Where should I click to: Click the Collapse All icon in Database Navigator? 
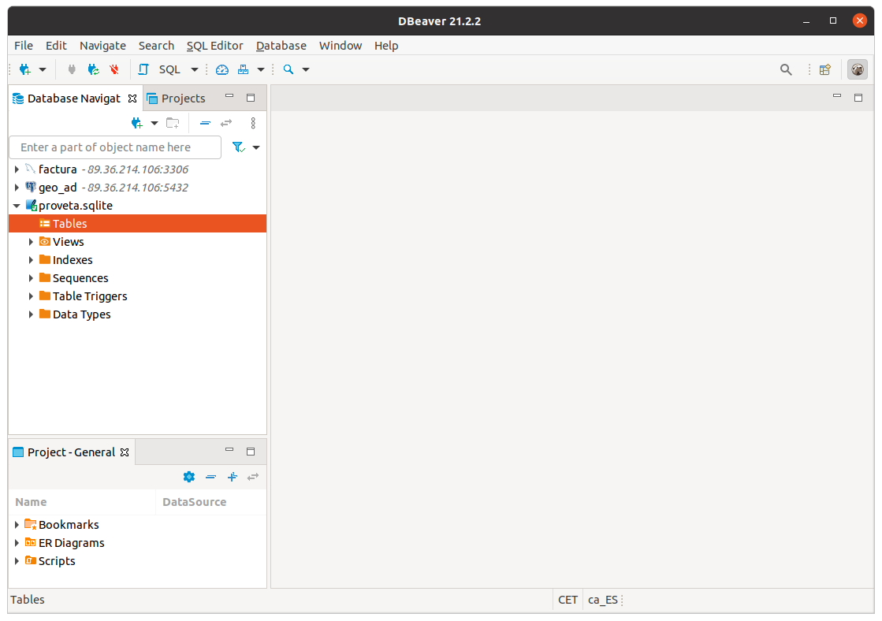[205, 123]
